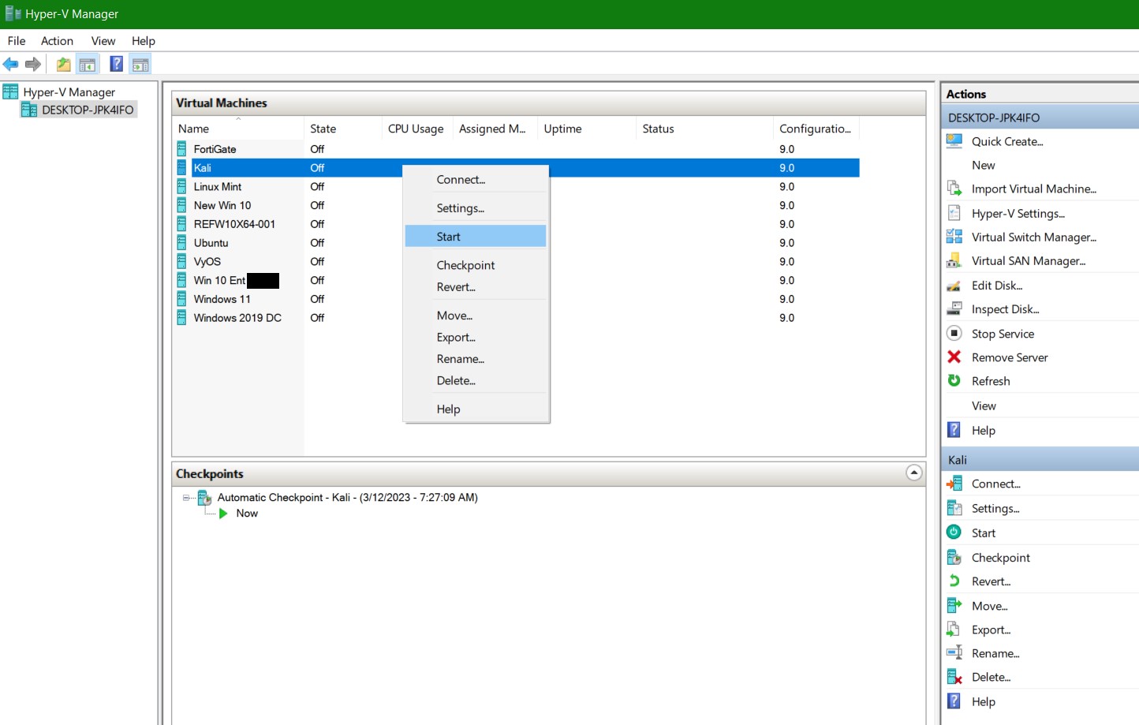Viewport: 1139px width, 725px height.
Task: Select the FortiGate virtual machine row
Action: click(516, 149)
